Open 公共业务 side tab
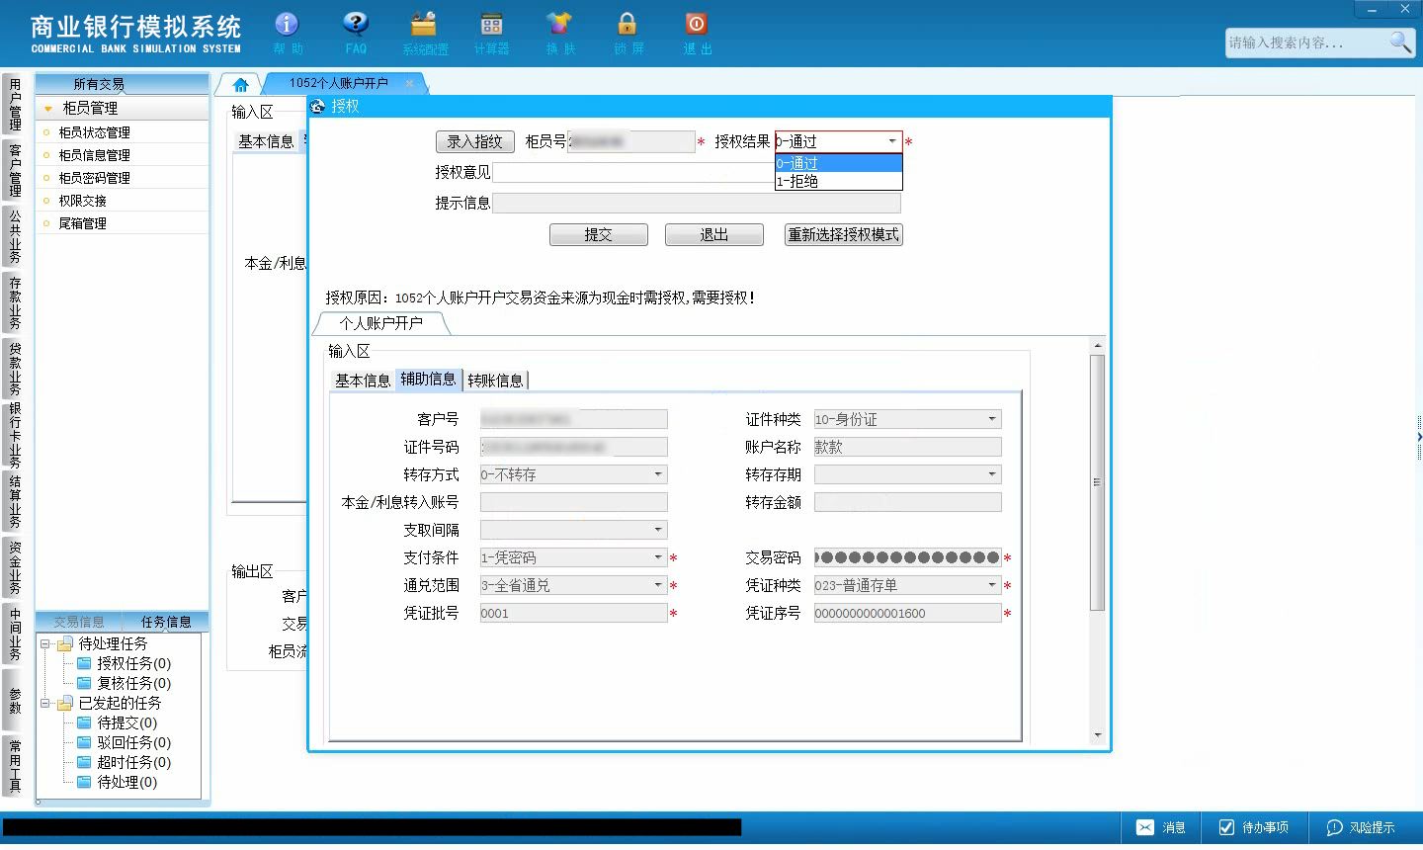1423x850 pixels. point(14,236)
